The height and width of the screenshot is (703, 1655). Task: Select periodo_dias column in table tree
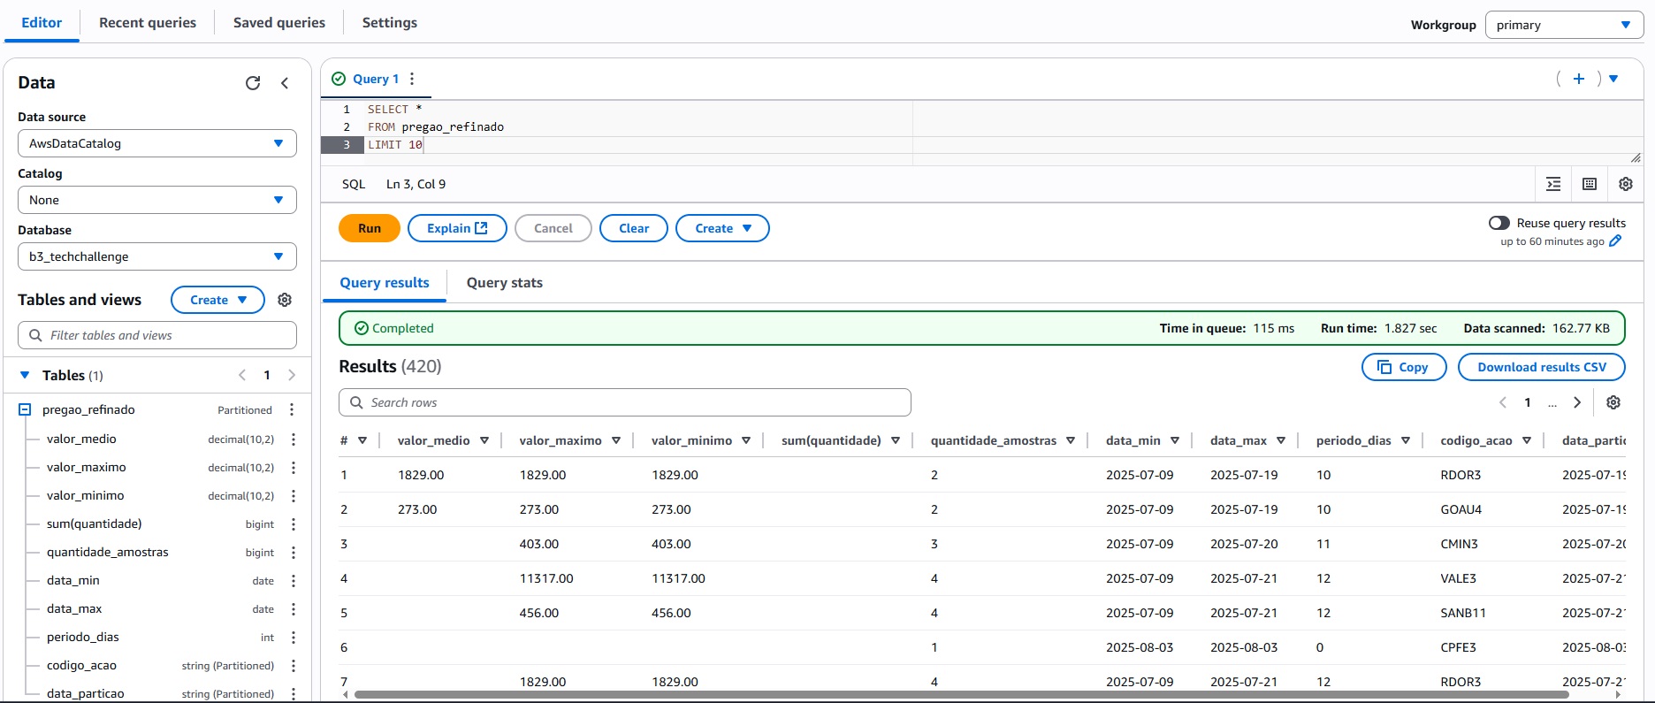coord(83,637)
